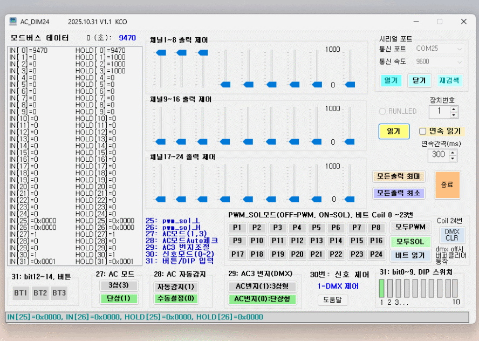The height and width of the screenshot is (341, 479).
Task: Select 모두SOL to set all coils
Action: pos(410,241)
